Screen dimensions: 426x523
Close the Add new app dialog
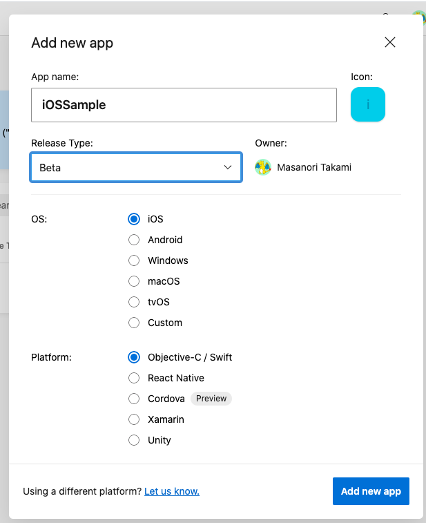click(x=390, y=43)
